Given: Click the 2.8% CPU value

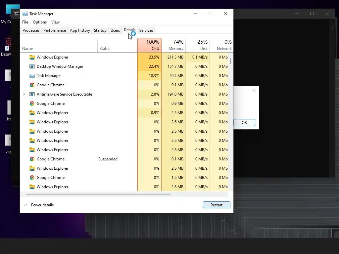Looking at the screenshot, I should pyautogui.click(x=155, y=94).
